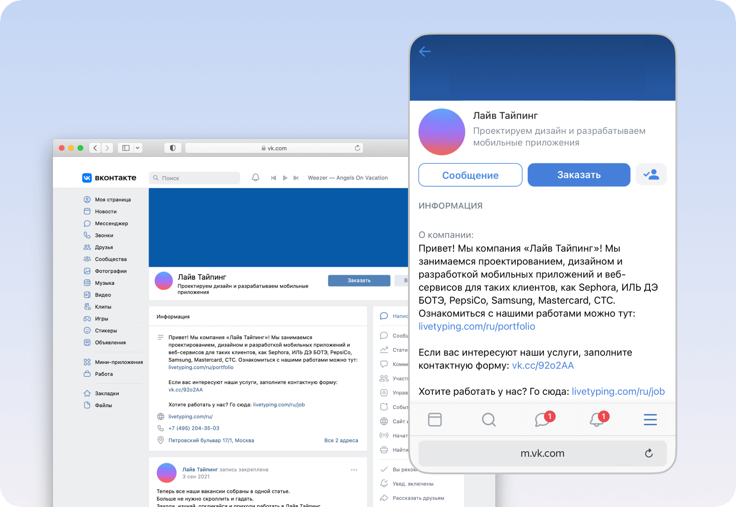Viewport: 736px width, 507px height.
Task: Open Weezer — Angels On Vacation track title
Action: [348, 178]
